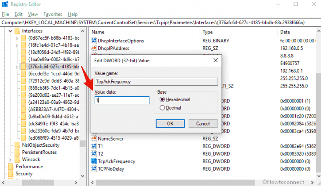Click folder icon of {858cb8f8-7dc1 key
Image resolution: width=321 pixels, height=186 pixels.
pyautogui.click(x=23, y=88)
